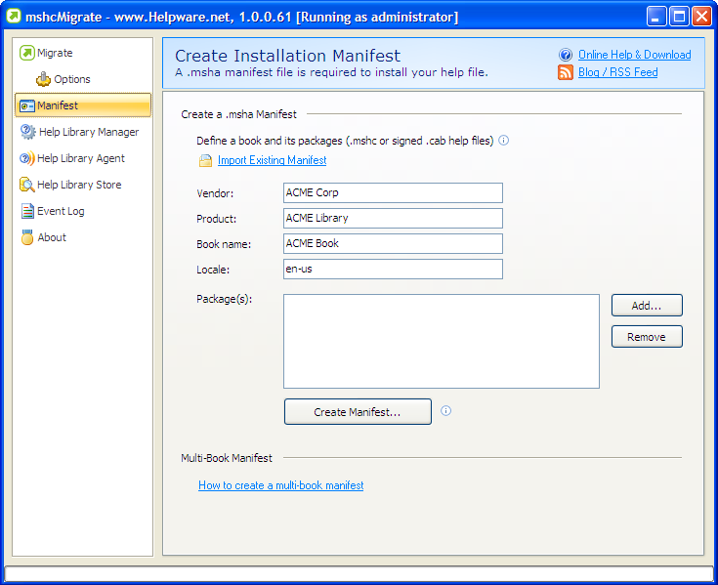
Task: Click the Help Library Store magnifier icon
Action: point(27,185)
